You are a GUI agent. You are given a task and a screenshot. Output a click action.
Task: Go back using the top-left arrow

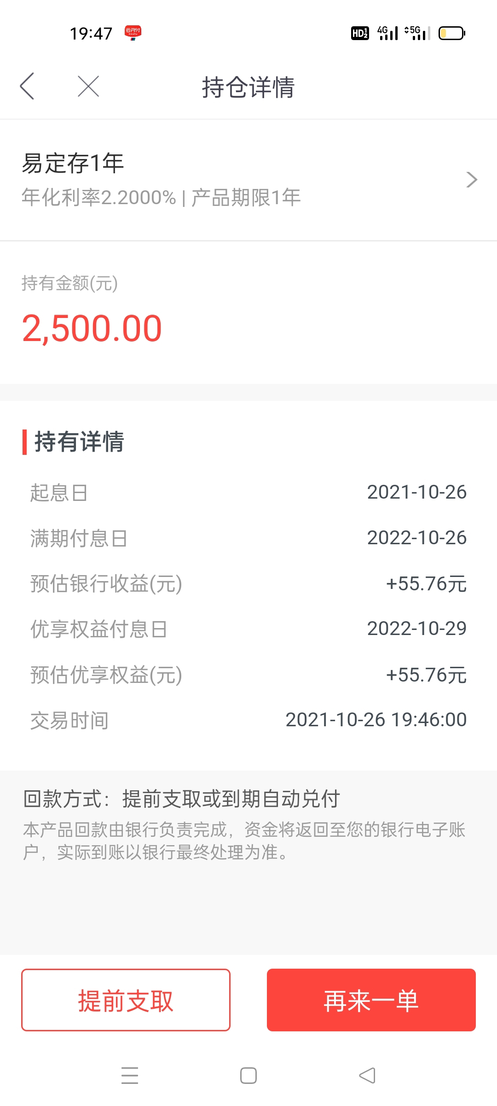27,86
